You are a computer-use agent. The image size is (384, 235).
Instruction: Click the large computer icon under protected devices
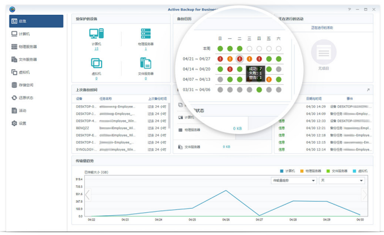coord(96,33)
